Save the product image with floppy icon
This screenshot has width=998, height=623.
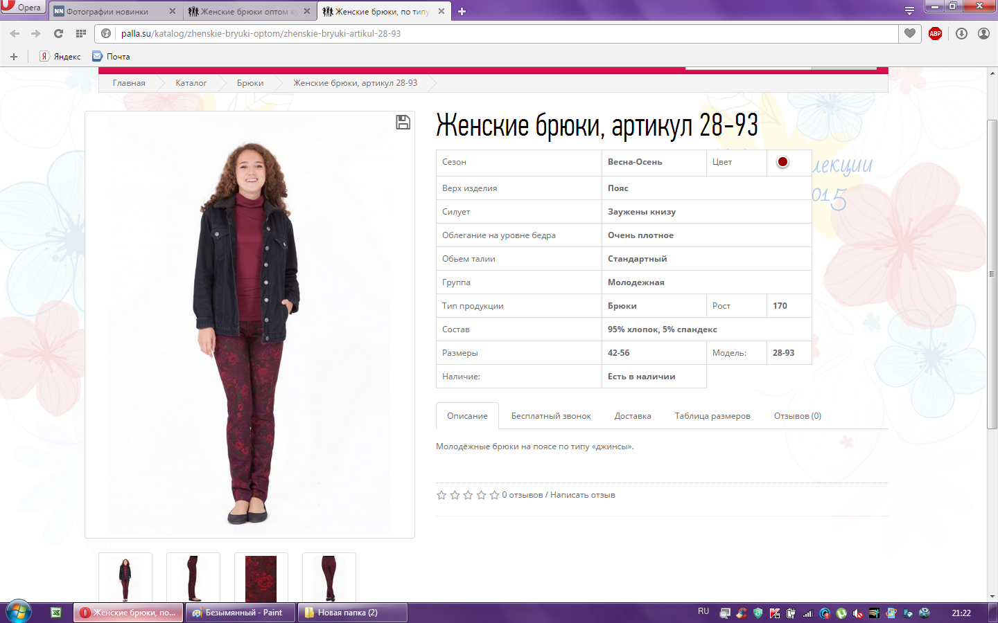pyautogui.click(x=403, y=123)
